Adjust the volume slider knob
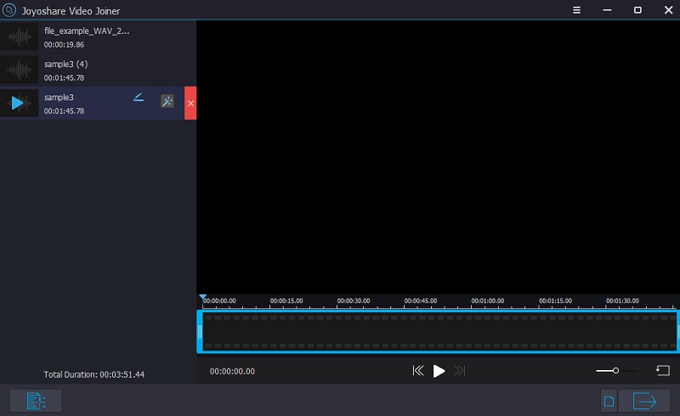Screen dimensions: 680x416 pos(615,371)
